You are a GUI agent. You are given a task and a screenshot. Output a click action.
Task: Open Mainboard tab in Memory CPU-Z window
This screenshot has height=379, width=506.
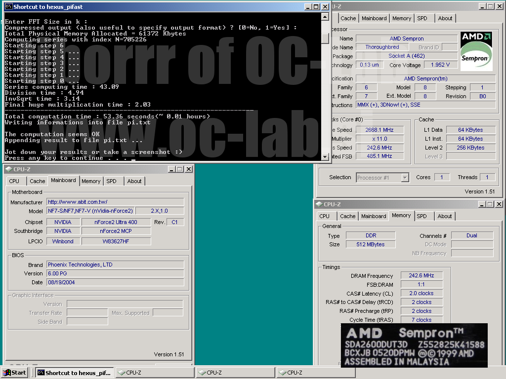pyautogui.click(x=374, y=216)
